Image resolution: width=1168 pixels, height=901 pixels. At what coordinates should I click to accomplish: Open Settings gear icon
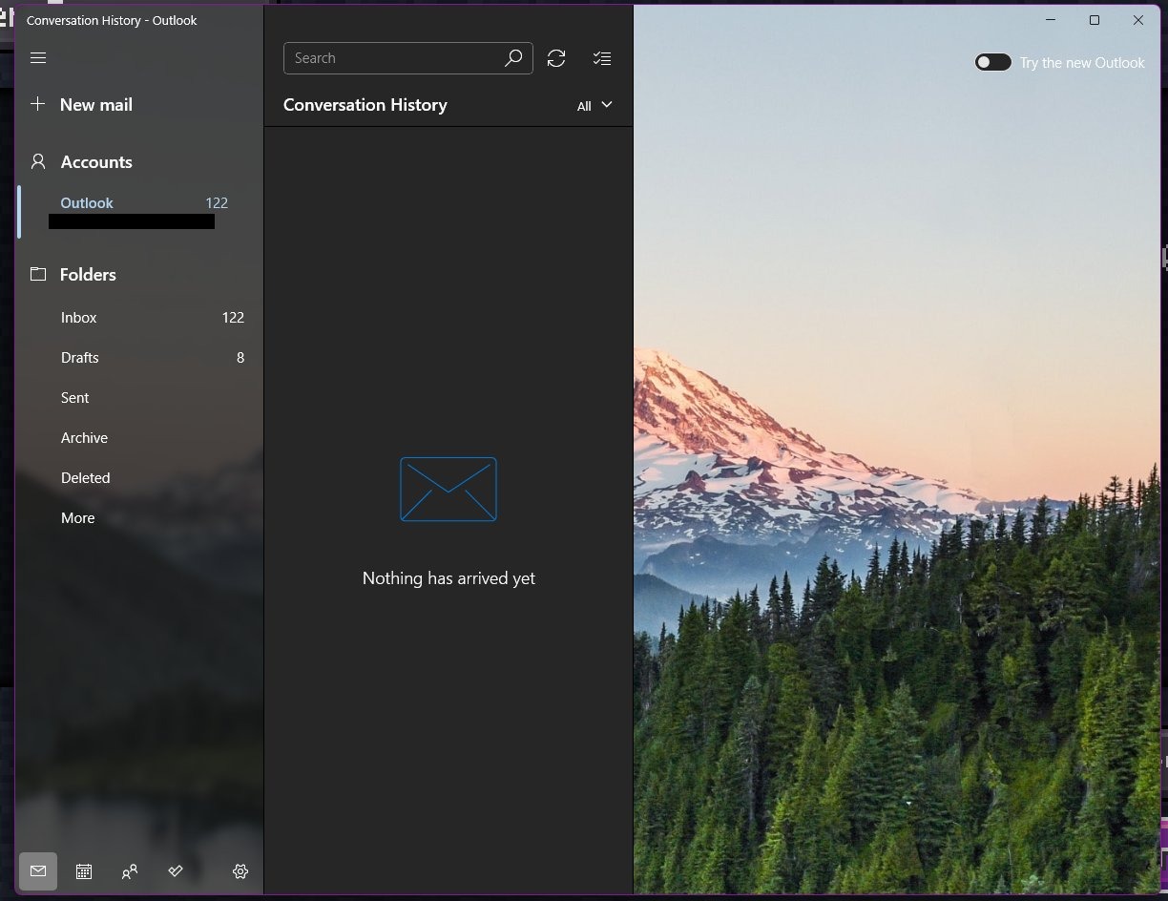pyautogui.click(x=240, y=871)
